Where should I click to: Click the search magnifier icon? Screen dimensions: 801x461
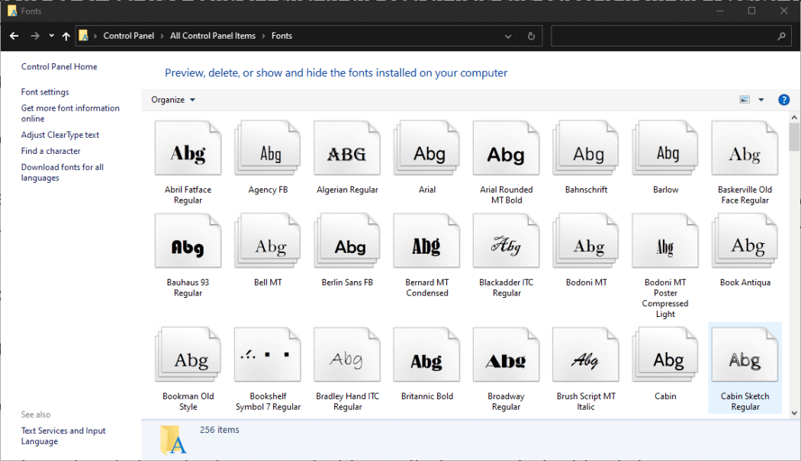coord(783,36)
